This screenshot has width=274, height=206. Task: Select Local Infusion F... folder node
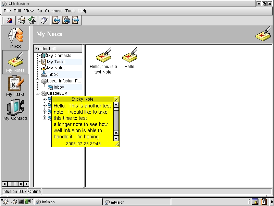[64, 81]
